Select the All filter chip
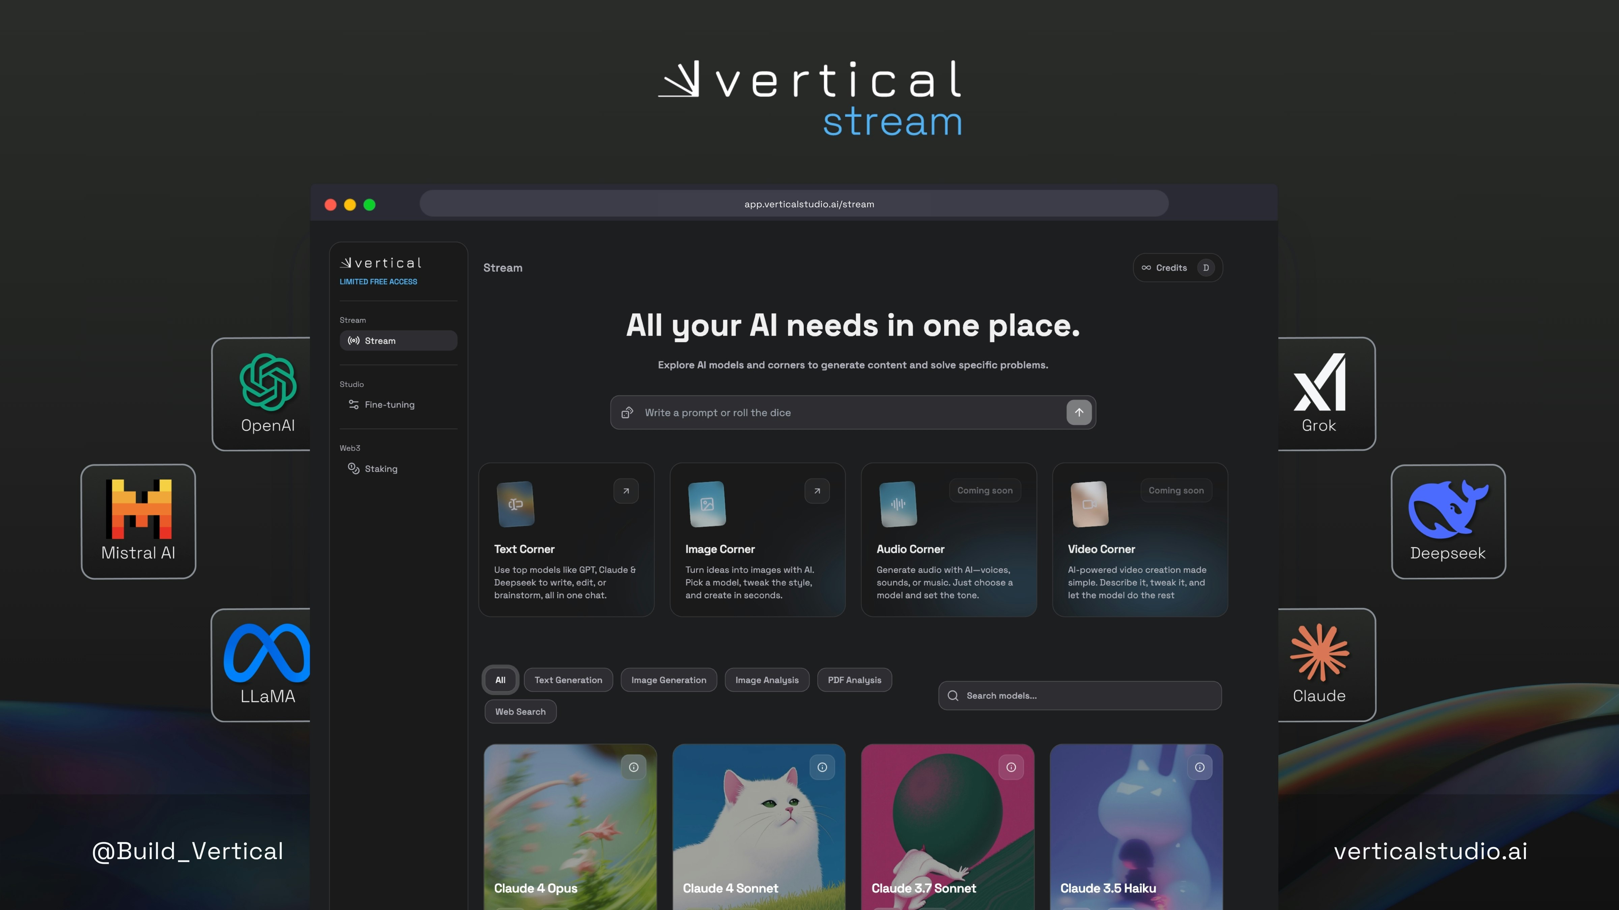The image size is (1619, 910). click(x=500, y=679)
